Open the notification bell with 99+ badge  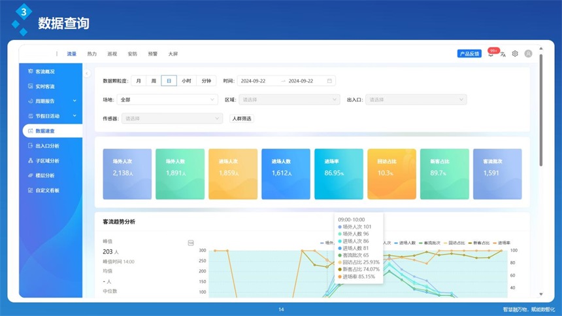point(491,54)
